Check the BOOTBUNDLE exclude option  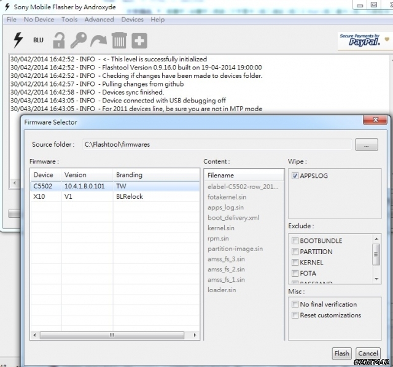[295, 241]
